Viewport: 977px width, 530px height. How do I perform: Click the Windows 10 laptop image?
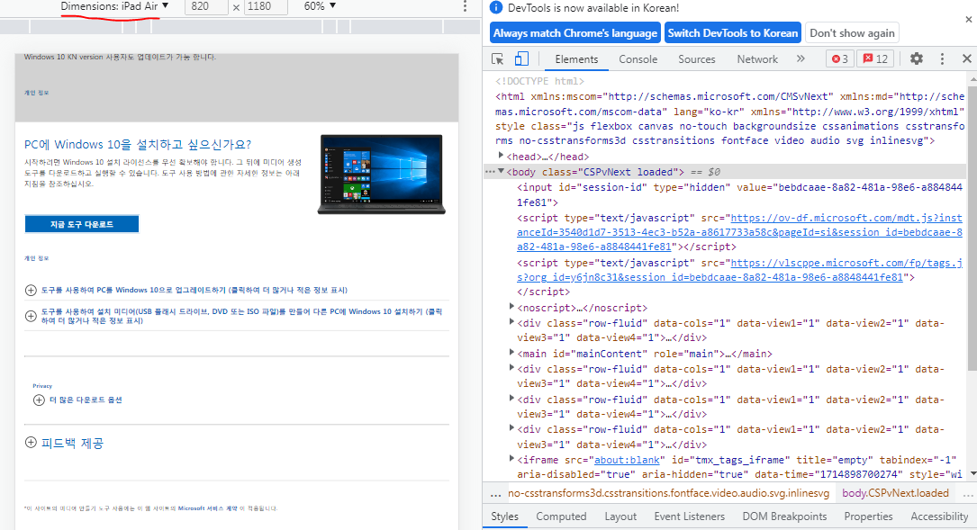(x=381, y=175)
